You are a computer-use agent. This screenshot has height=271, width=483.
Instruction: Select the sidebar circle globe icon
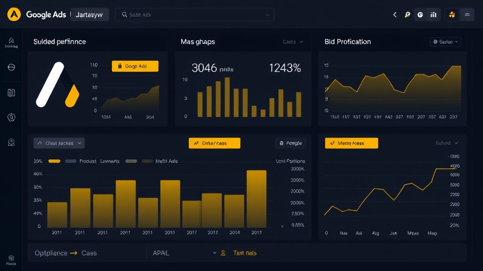point(11,67)
